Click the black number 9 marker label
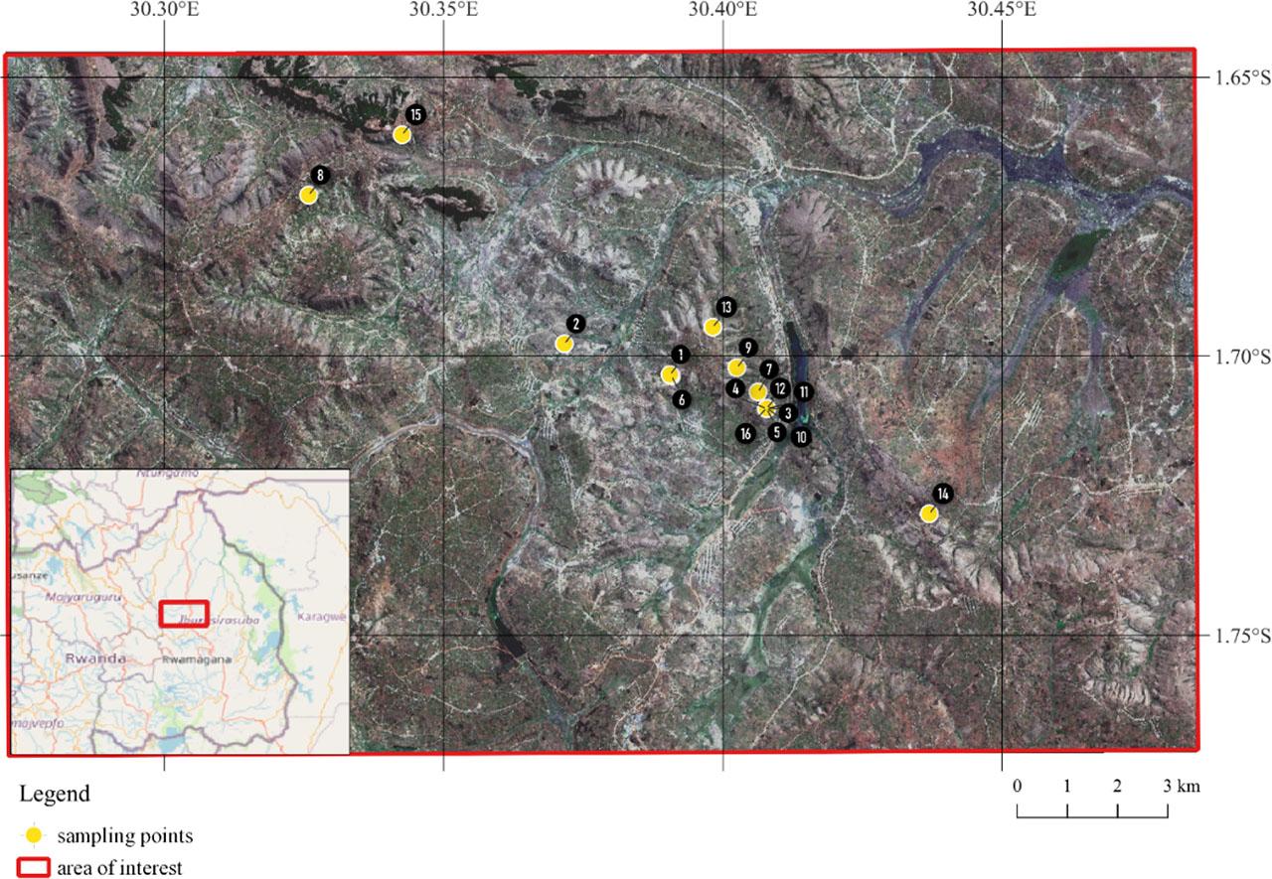 [748, 348]
